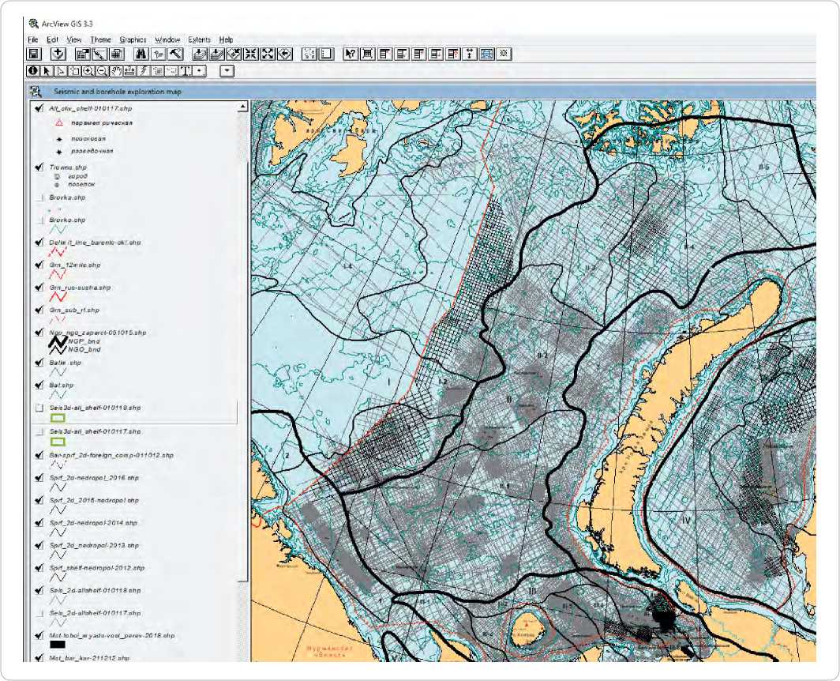Enable the Seis3d-all_shelf-010118.shp theme checkbox
Viewport: 840px width, 681px height.
point(39,408)
